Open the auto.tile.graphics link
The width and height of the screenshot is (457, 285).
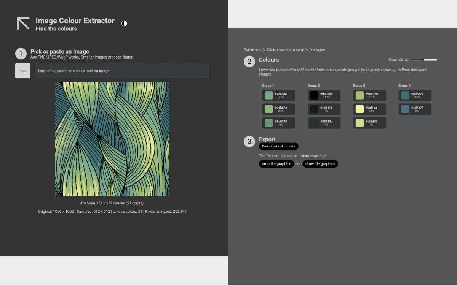point(276,164)
